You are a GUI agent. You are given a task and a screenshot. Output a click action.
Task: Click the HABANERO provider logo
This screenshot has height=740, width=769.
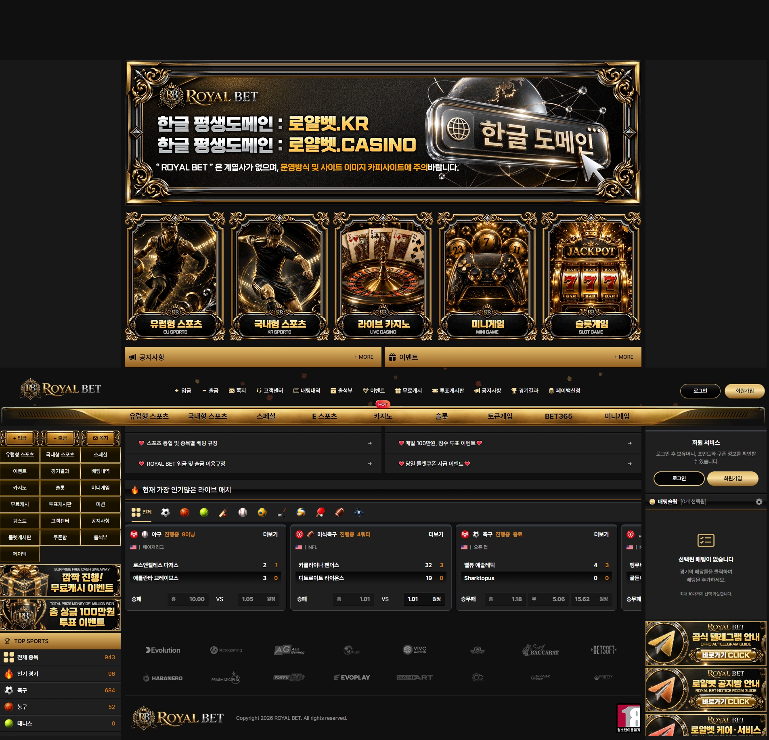pyautogui.click(x=163, y=678)
